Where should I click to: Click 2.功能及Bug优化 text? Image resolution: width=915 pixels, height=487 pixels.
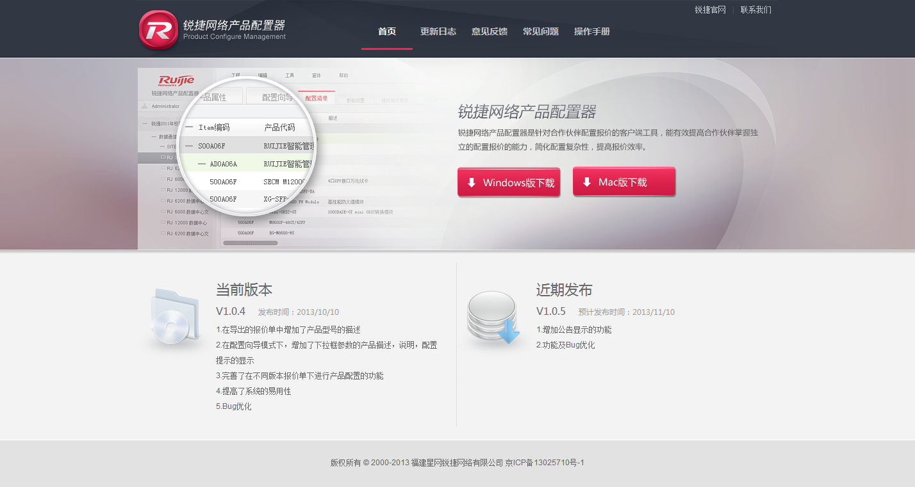[566, 346]
